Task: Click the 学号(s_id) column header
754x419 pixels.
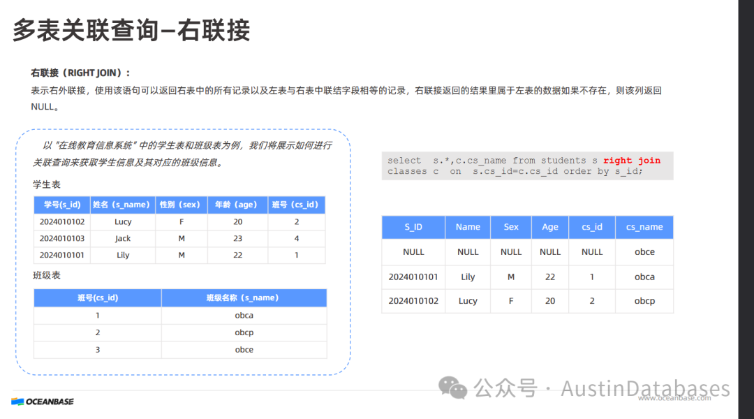Action: point(62,205)
